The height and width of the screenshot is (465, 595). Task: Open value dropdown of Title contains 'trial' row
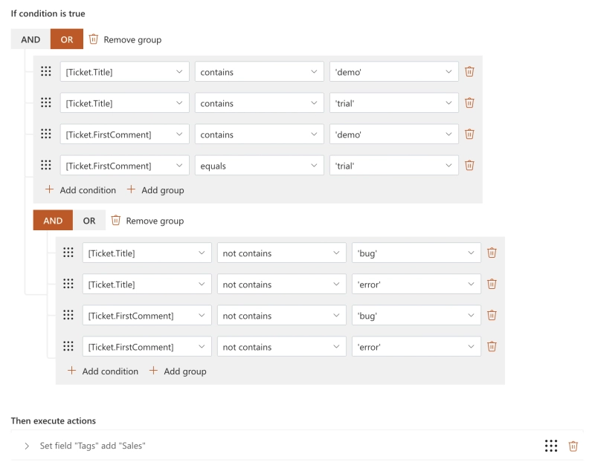(394, 103)
